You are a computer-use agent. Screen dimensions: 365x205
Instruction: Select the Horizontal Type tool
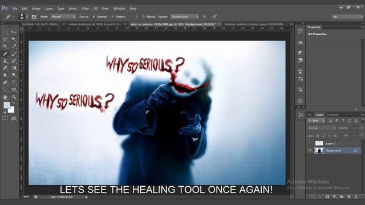click(x=14, y=82)
